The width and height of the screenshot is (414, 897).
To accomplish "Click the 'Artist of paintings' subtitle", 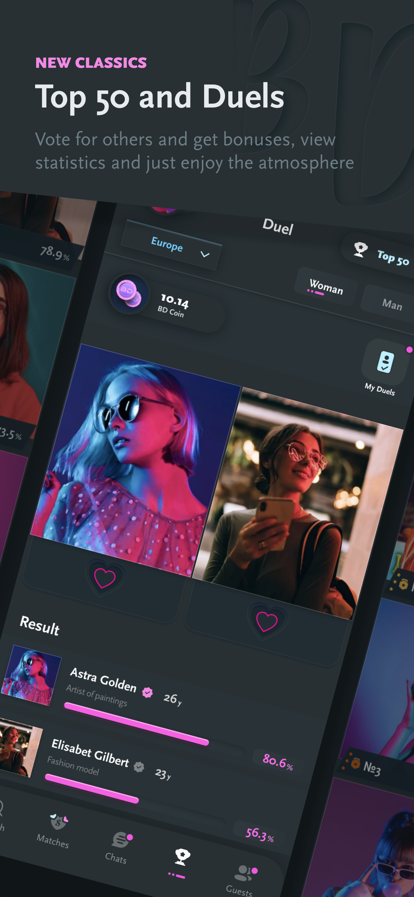I will pos(97,695).
